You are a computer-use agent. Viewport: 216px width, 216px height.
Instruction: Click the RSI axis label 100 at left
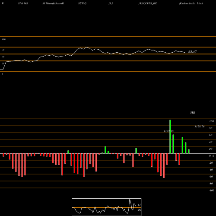(x=3, y=39)
